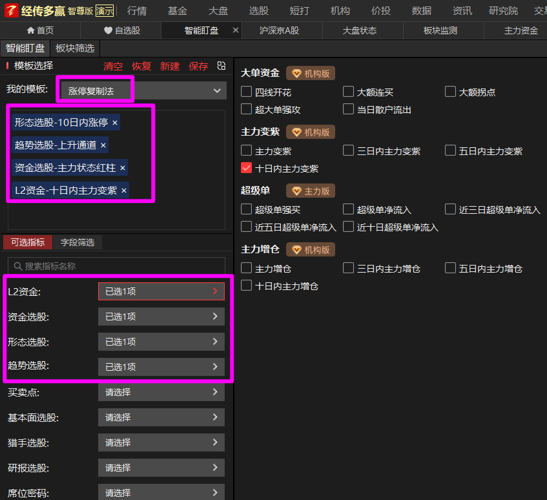Click the 机构版 badge next to 大单资金

pos(311,74)
